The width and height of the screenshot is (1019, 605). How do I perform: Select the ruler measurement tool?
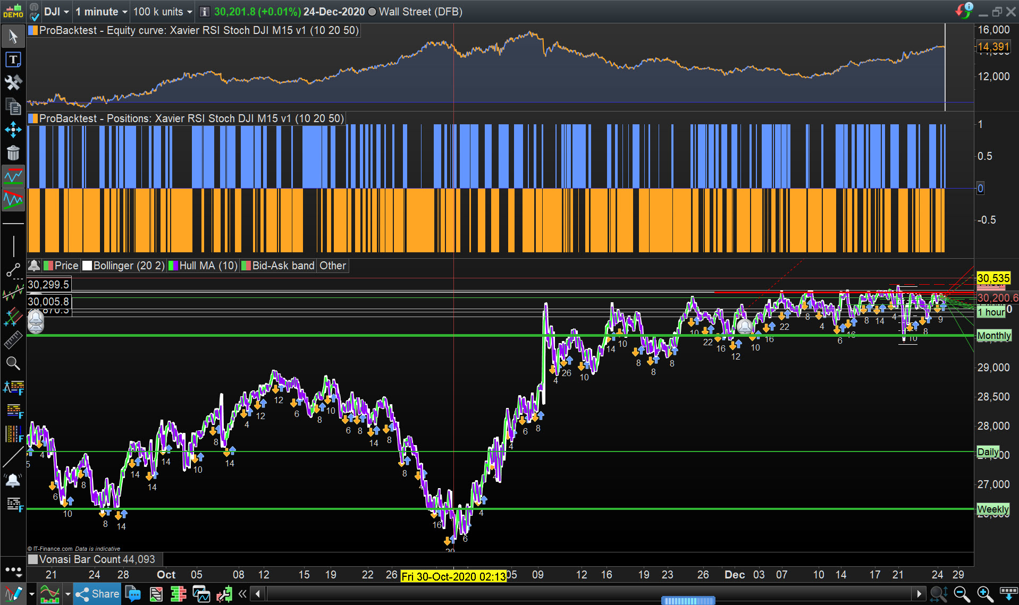(13, 340)
